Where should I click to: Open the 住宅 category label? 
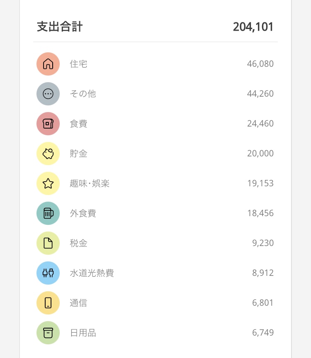(x=78, y=64)
